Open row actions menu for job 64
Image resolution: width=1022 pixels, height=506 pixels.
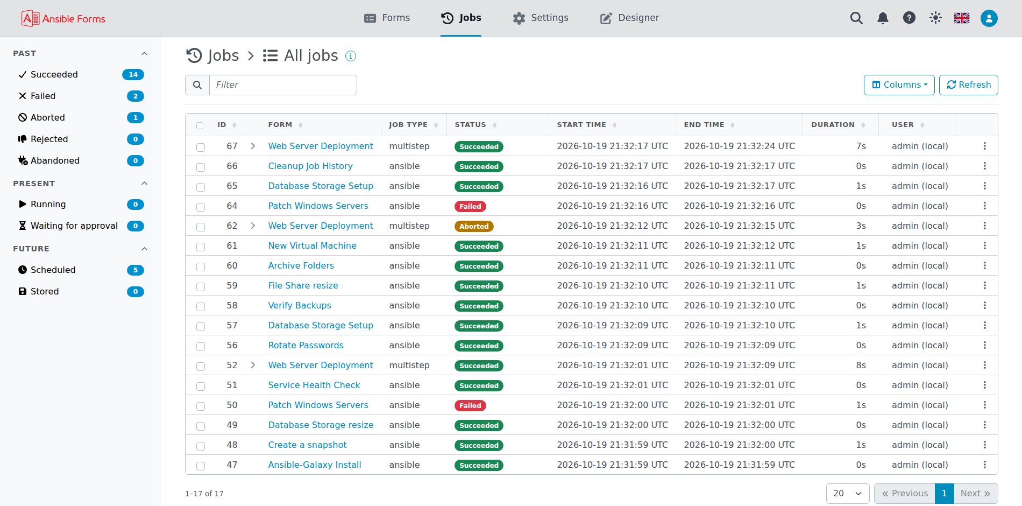click(x=984, y=206)
